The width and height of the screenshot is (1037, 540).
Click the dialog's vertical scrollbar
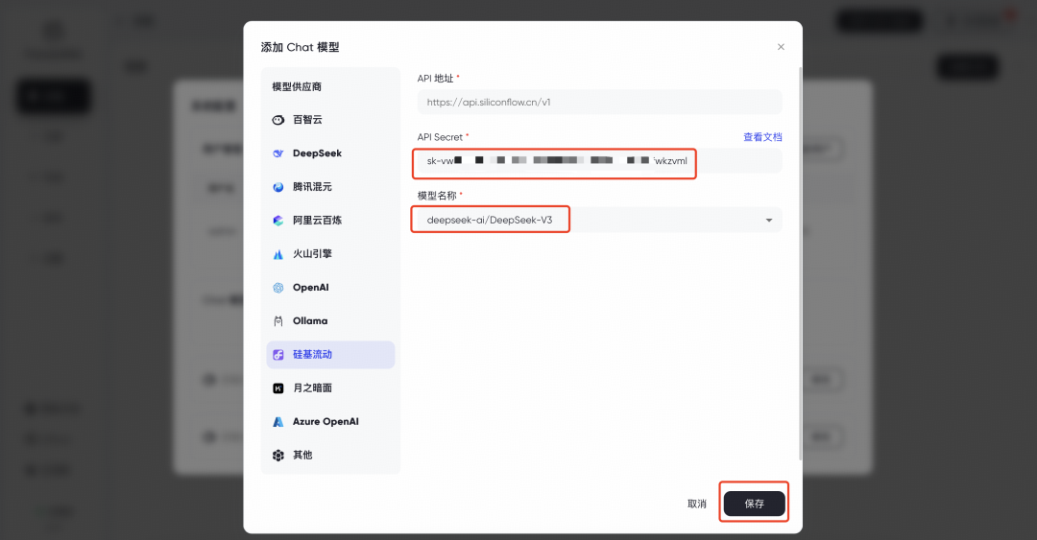click(800, 265)
